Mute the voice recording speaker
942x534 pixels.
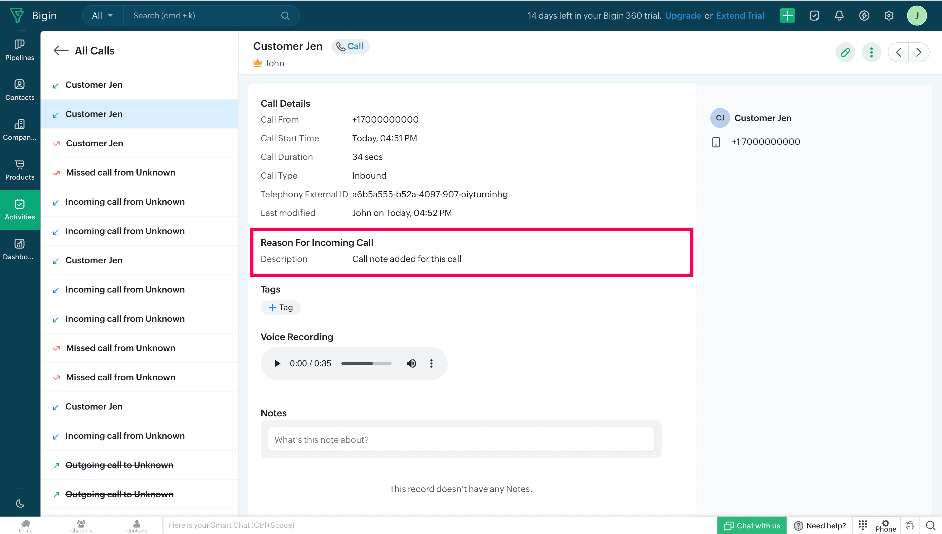411,363
